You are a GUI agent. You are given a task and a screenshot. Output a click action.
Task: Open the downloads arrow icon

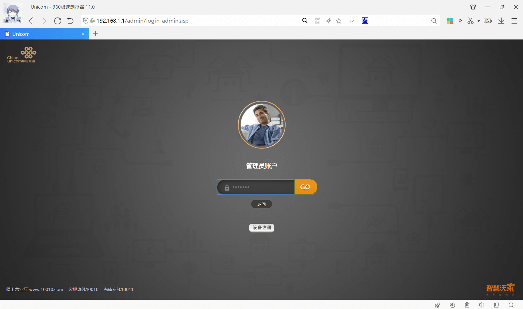coord(501,21)
